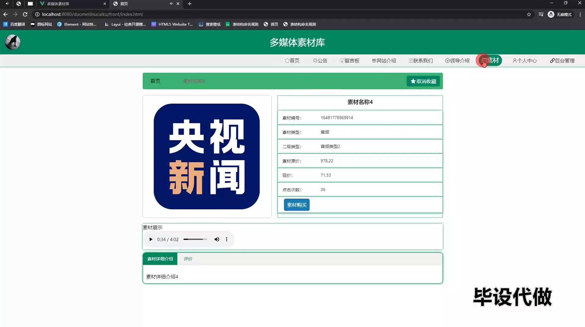585x327 pixels.
Task: Switch to the 多媒体素材库 browser tab
Action: (73, 4)
